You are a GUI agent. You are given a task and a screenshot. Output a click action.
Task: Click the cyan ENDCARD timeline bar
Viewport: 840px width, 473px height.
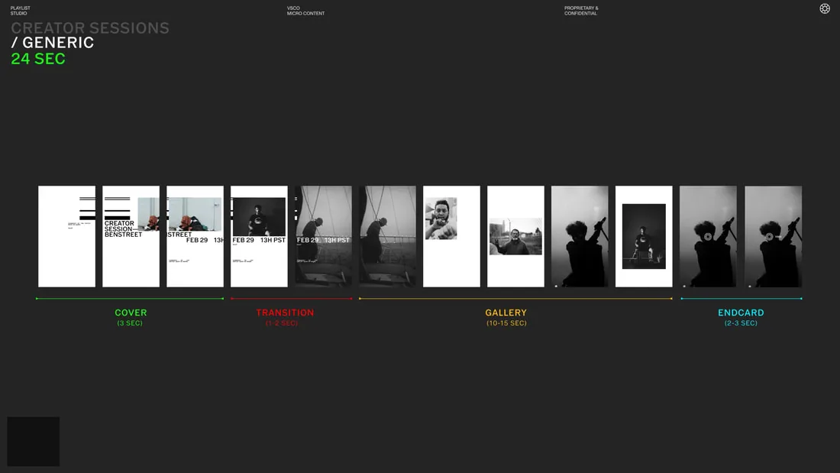[741, 299]
